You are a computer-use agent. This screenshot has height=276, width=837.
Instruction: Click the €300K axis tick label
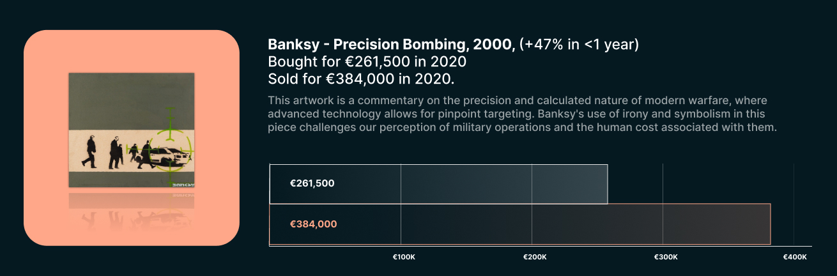tap(666, 257)
